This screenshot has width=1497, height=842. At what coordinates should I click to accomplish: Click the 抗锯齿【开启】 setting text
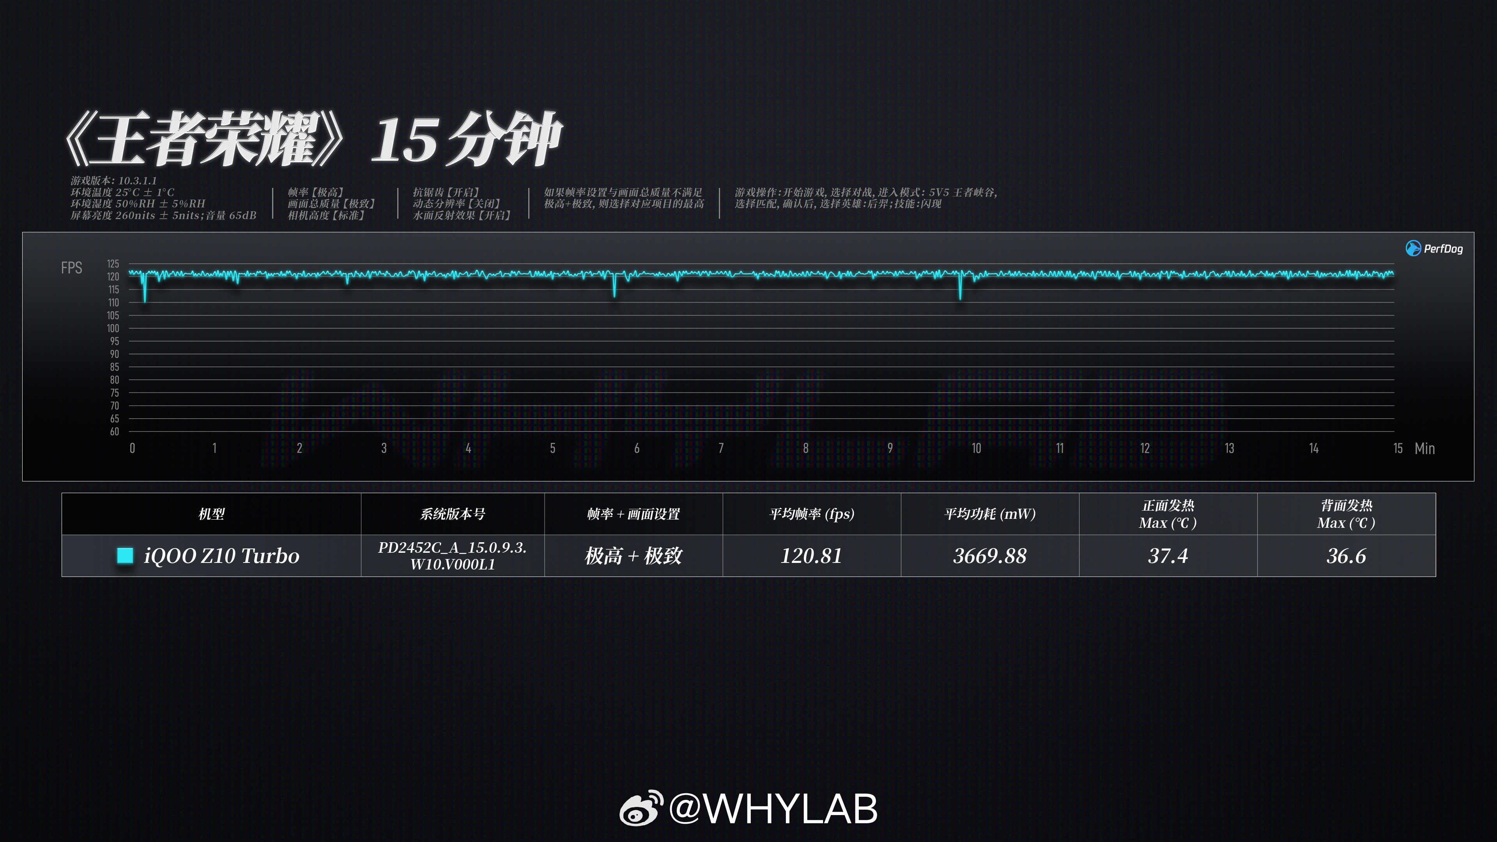(x=446, y=192)
